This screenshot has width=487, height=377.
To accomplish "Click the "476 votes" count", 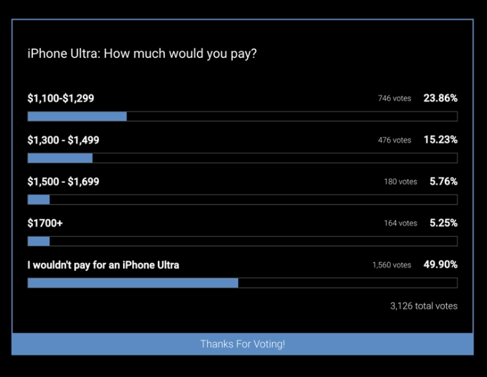I will point(394,140).
